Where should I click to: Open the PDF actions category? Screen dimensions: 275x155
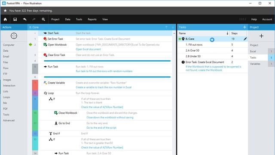[5, 109]
